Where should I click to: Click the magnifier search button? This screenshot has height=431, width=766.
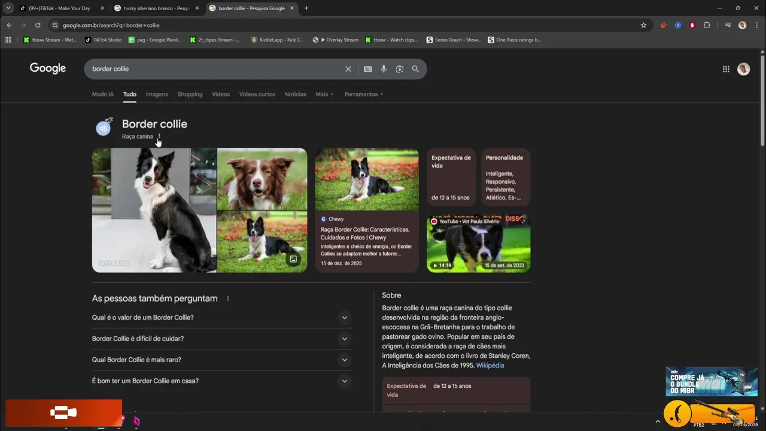[x=415, y=69]
